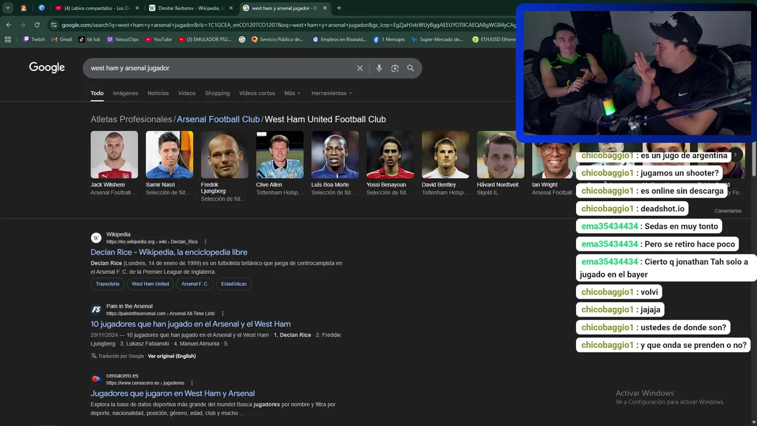Open YouTube bookmark
The width and height of the screenshot is (757, 426).
click(x=158, y=40)
